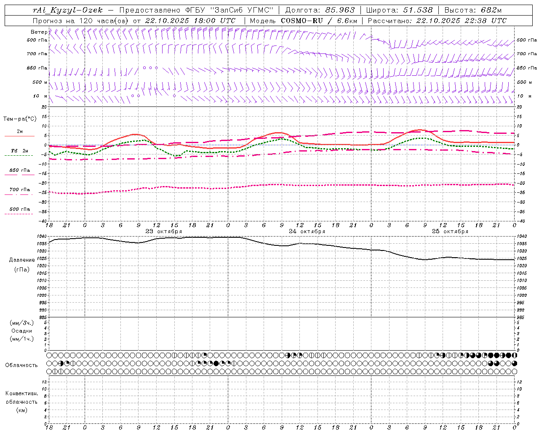539x431 pixels.
Task: Click the "24 октября" date label
Action: click(307, 231)
